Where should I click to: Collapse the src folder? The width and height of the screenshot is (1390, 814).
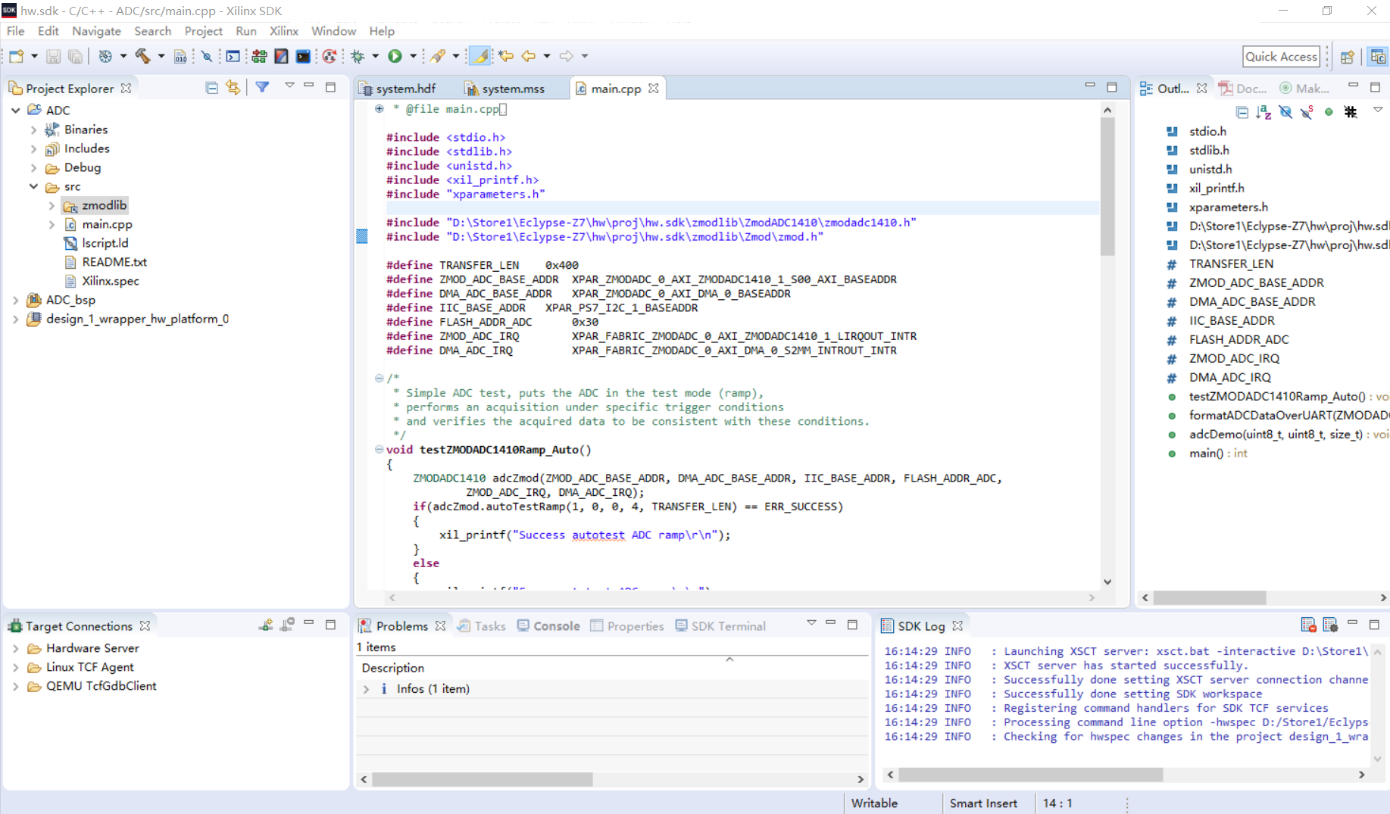pyautogui.click(x=33, y=186)
